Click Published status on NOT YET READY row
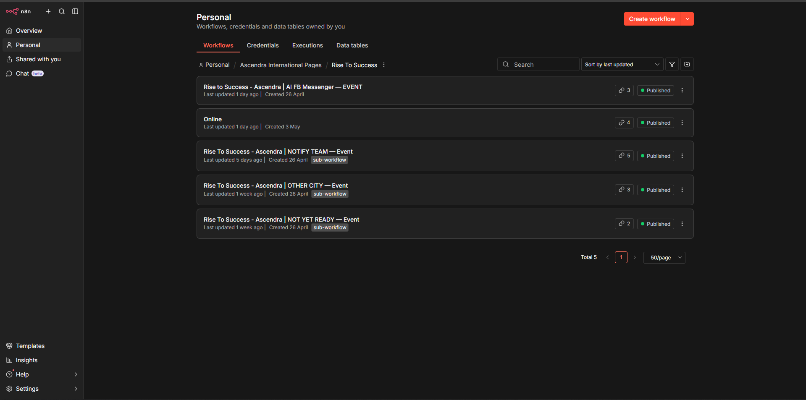The height and width of the screenshot is (400, 806). [656, 224]
